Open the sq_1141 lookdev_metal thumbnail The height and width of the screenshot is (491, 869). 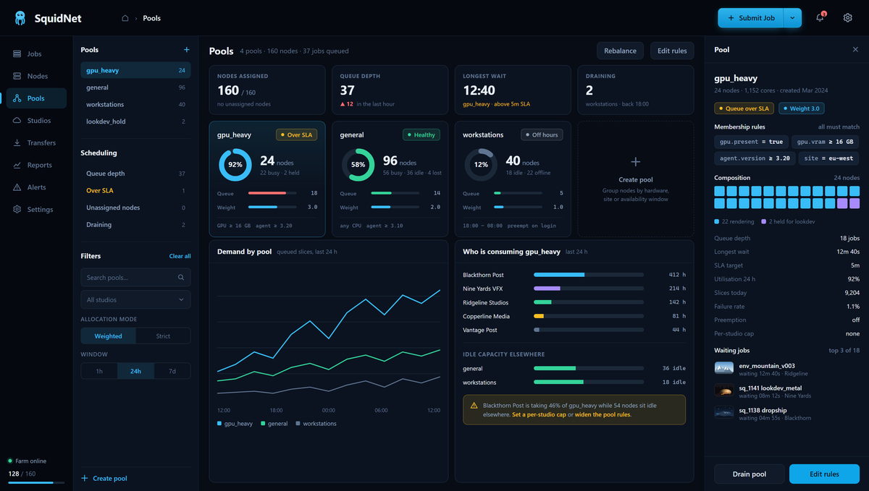724,390
